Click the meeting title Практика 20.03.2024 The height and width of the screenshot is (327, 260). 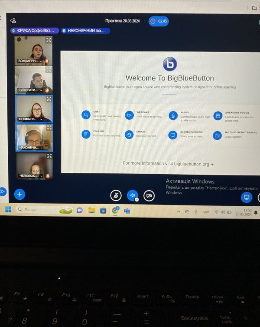122,21
